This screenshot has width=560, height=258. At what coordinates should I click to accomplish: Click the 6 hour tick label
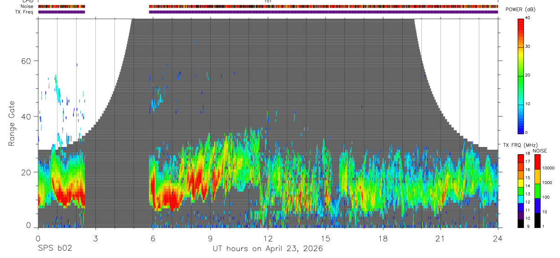[x=153, y=238]
